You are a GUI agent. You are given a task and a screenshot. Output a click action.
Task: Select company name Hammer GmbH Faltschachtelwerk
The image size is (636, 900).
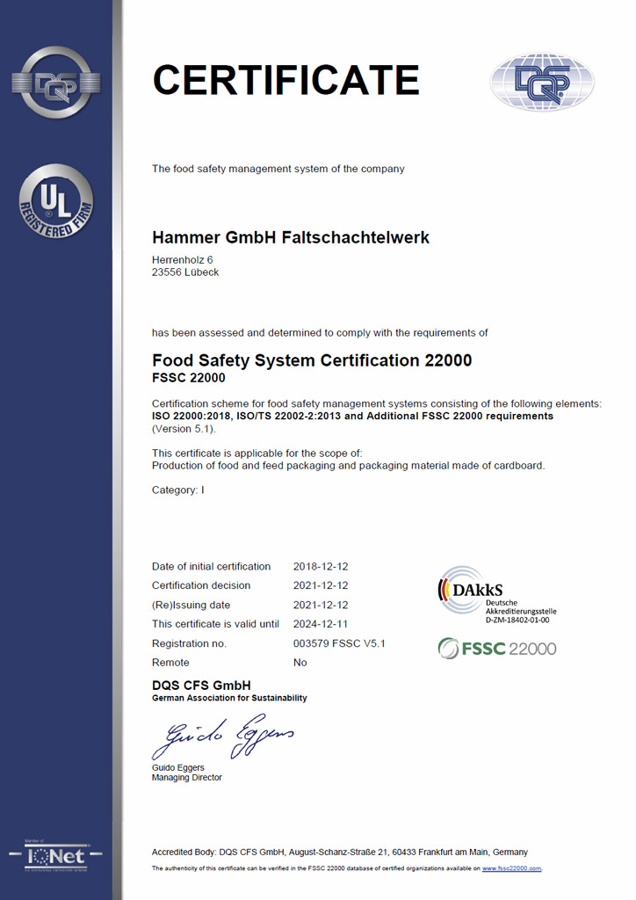(x=290, y=237)
